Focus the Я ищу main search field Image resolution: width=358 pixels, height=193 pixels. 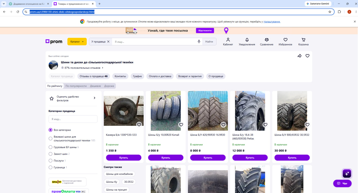(x=154, y=42)
